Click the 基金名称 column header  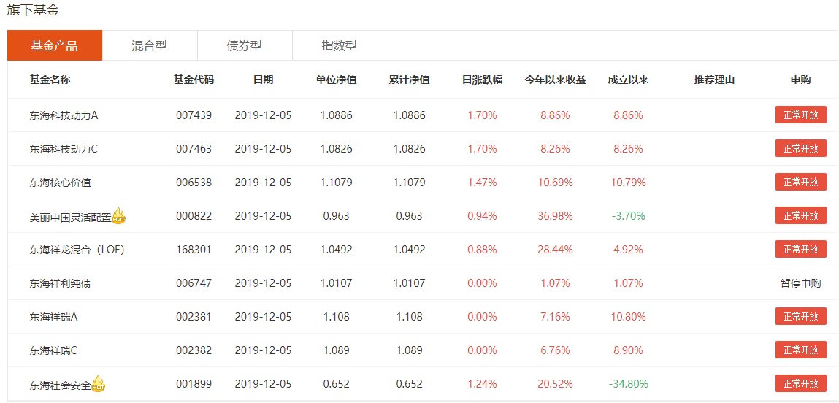50,80
